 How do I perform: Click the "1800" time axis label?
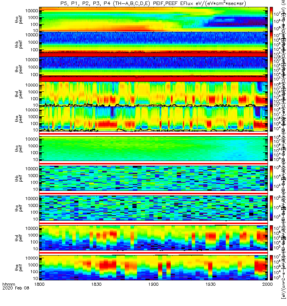(x=39, y=284)
